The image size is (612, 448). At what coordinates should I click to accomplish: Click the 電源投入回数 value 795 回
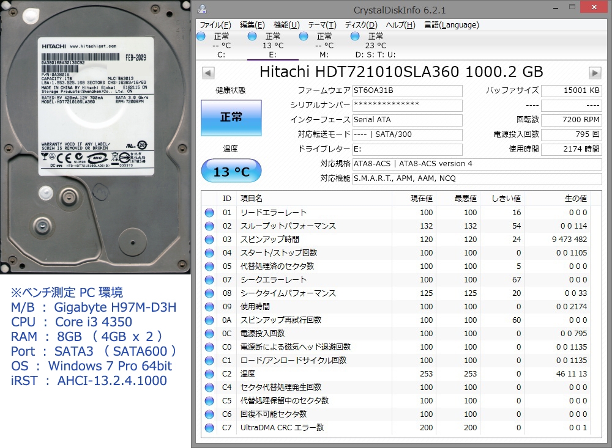pyautogui.click(x=572, y=134)
